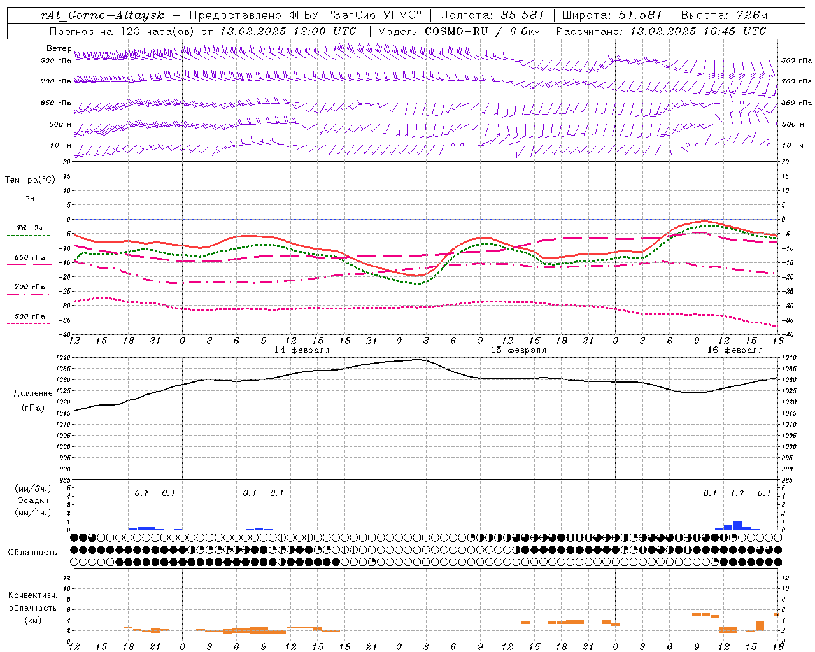
Task: Click the tallest blue precipitation bar on 16 февраля
Action: click(x=737, y=525)
